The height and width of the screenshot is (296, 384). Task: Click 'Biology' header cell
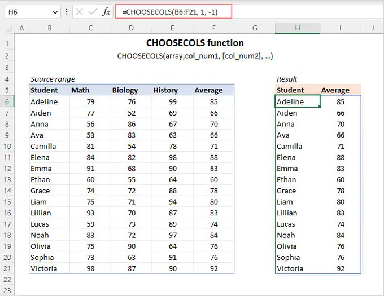coord(131,90)
